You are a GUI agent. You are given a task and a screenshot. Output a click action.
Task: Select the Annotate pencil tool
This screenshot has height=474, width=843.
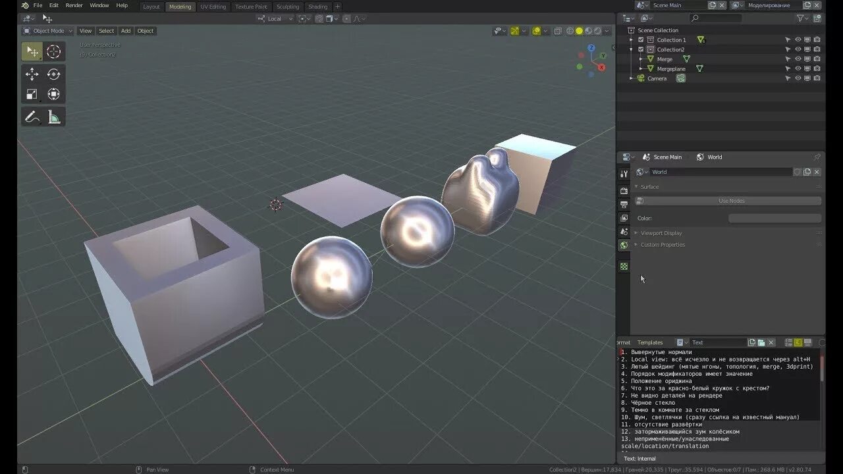click(32, 117)
